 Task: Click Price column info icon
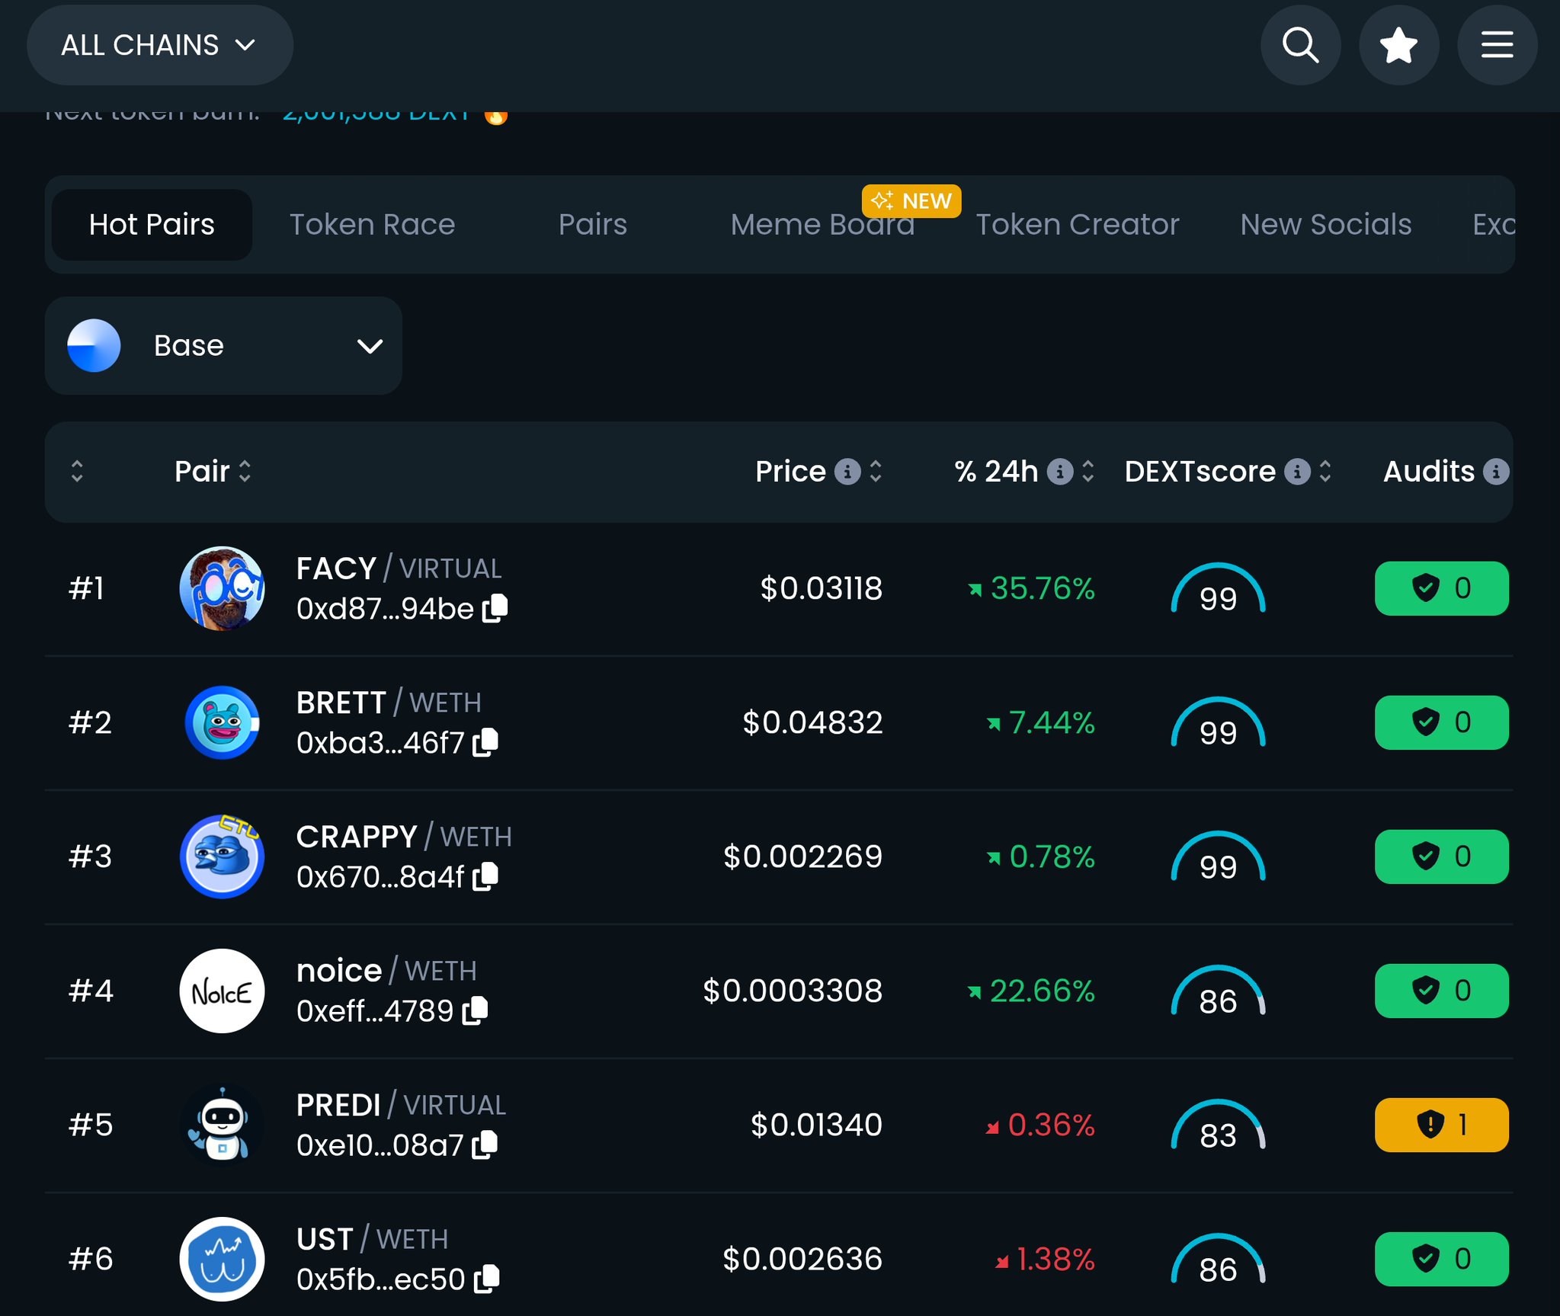[x=847, y=472]
